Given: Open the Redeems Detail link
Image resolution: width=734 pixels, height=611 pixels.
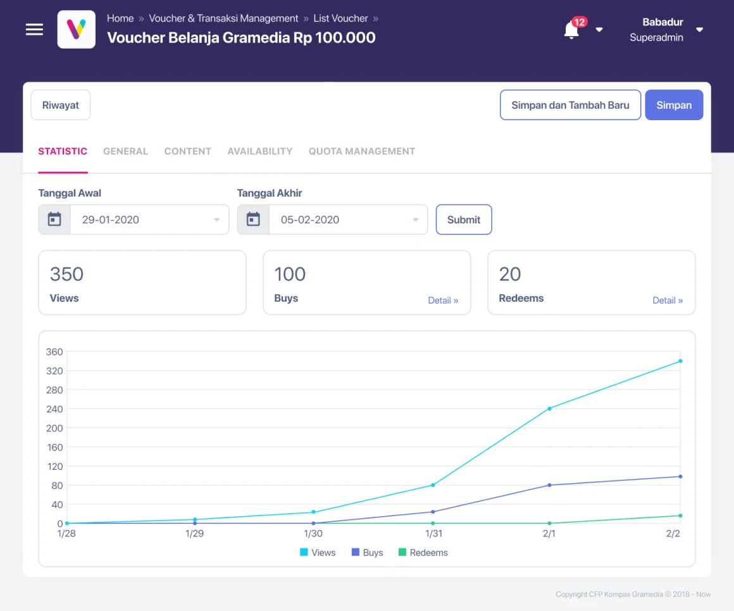Looking at the screenshot, I should pyautogui.click(x=668, y=300).
